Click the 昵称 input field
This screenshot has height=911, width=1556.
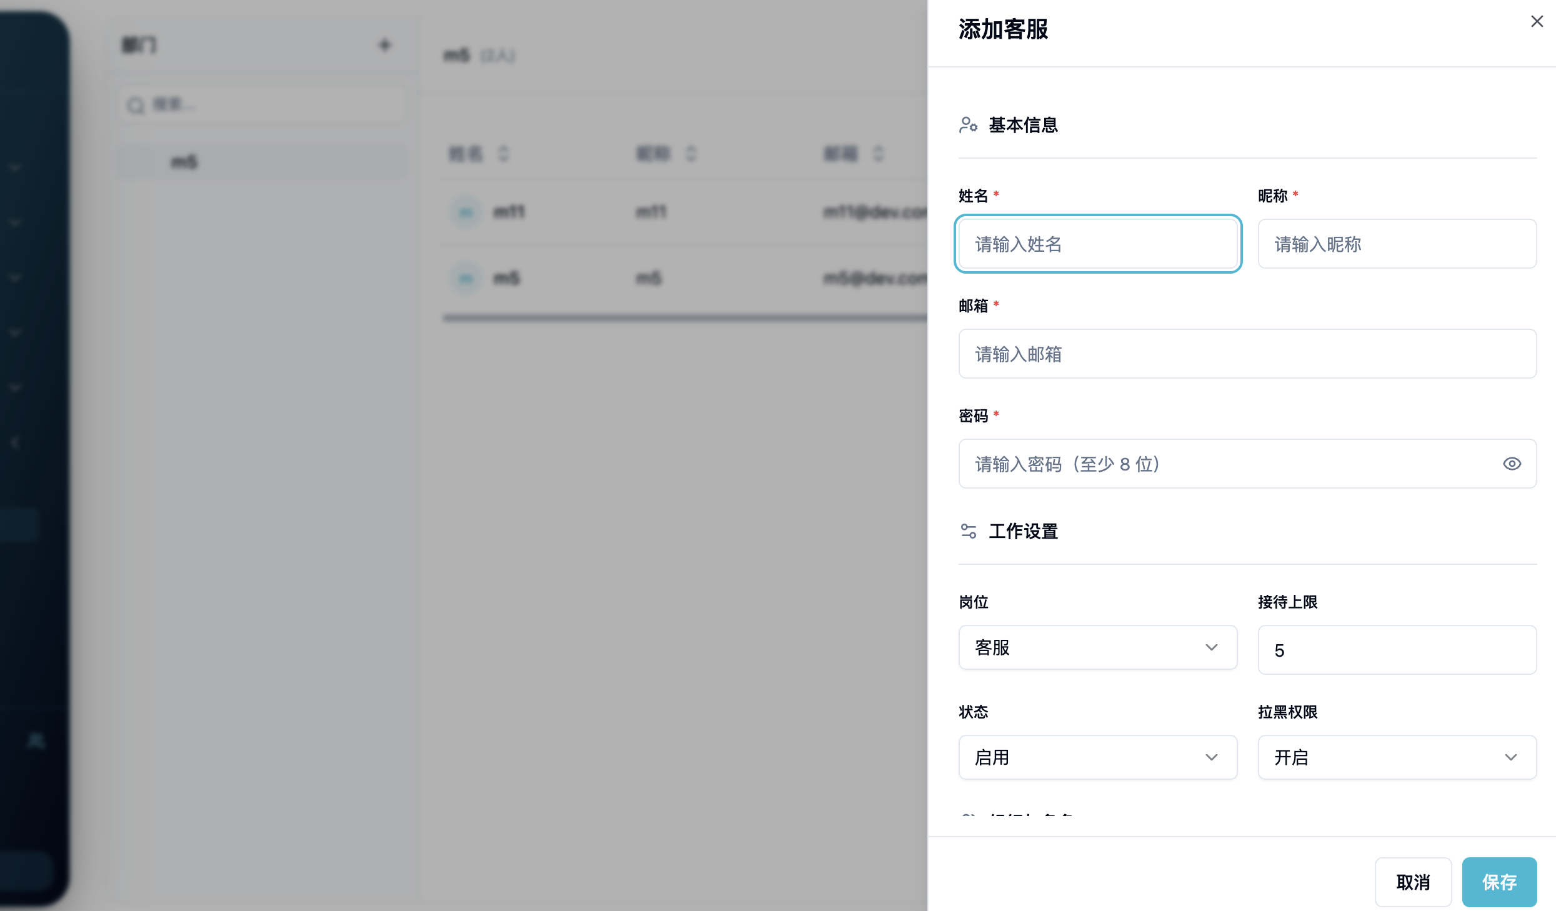pyautogui.click(x=1397, y=244)
